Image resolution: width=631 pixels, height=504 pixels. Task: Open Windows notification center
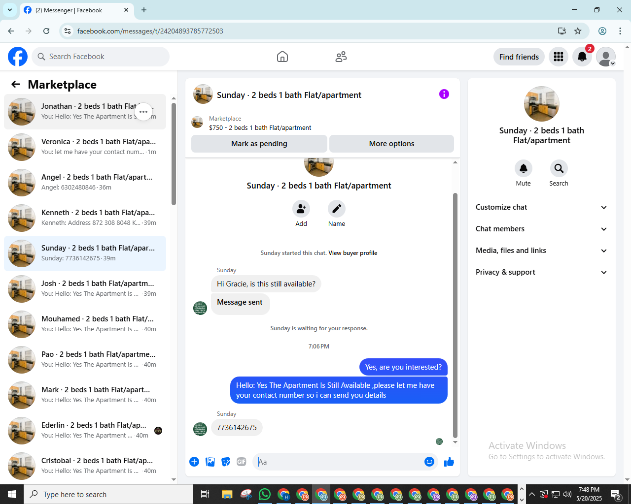click(616, 494)
